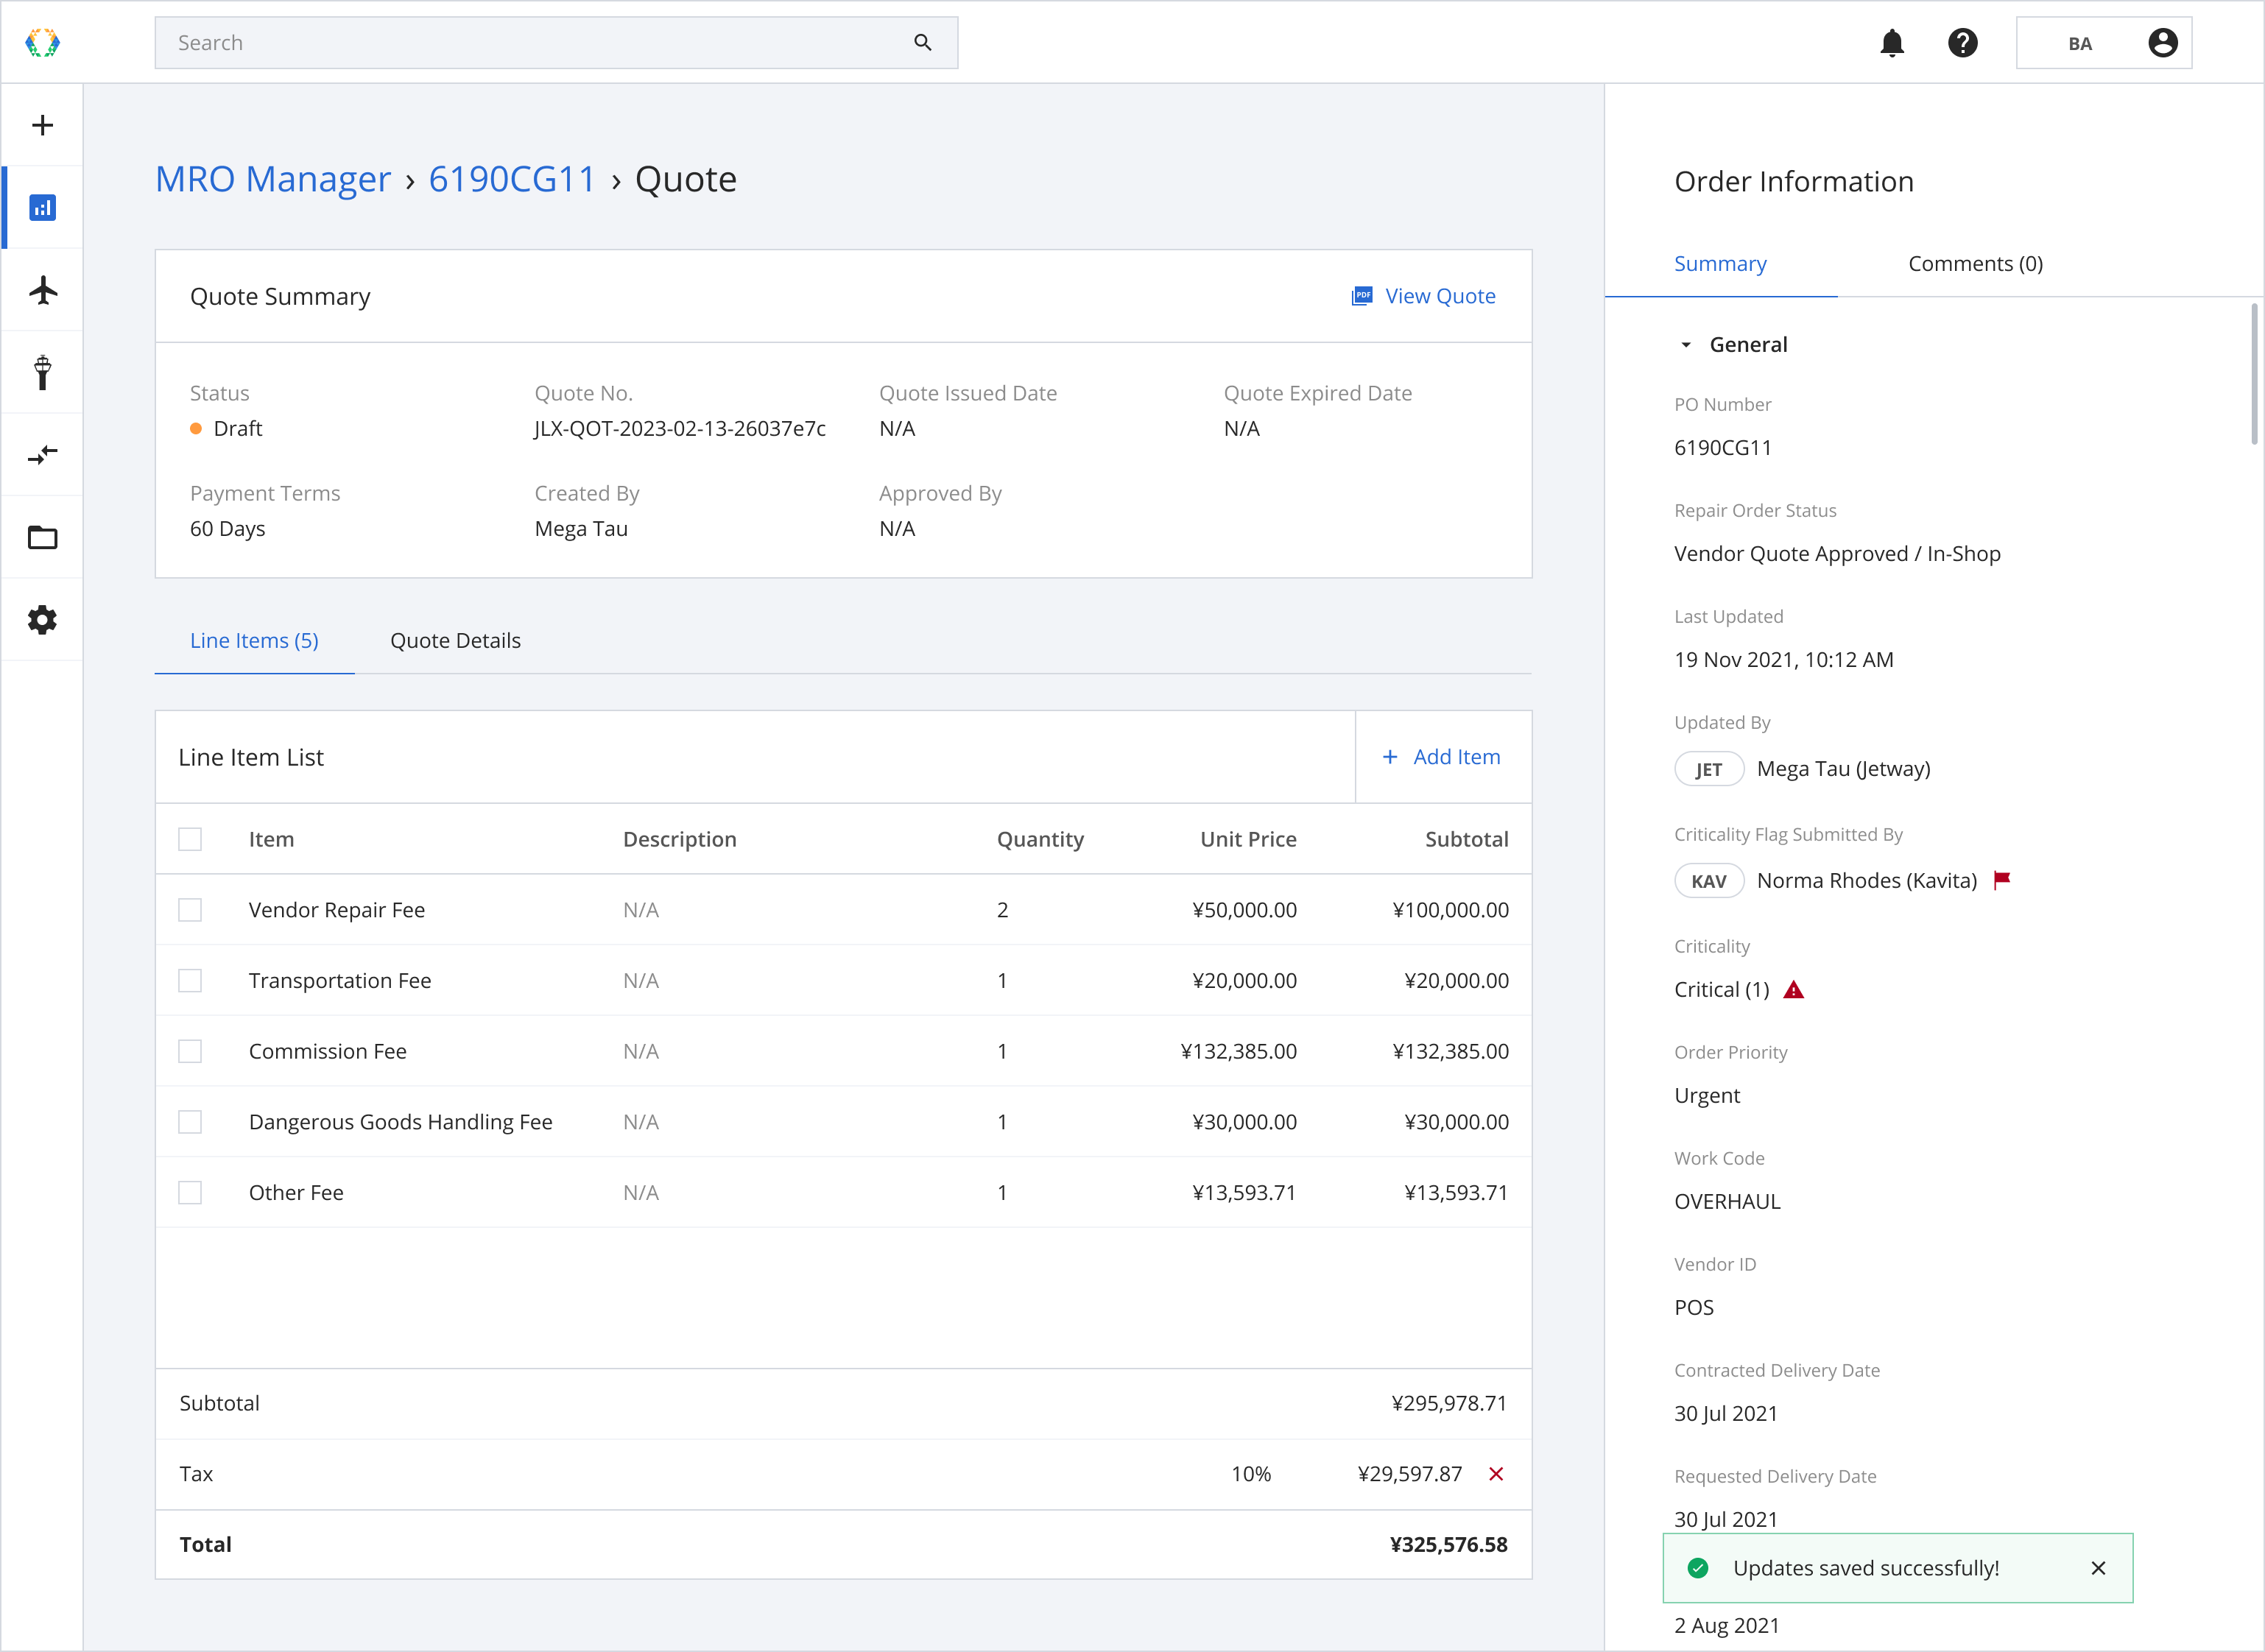Click the user account avatar icon

coord(2163,43)
